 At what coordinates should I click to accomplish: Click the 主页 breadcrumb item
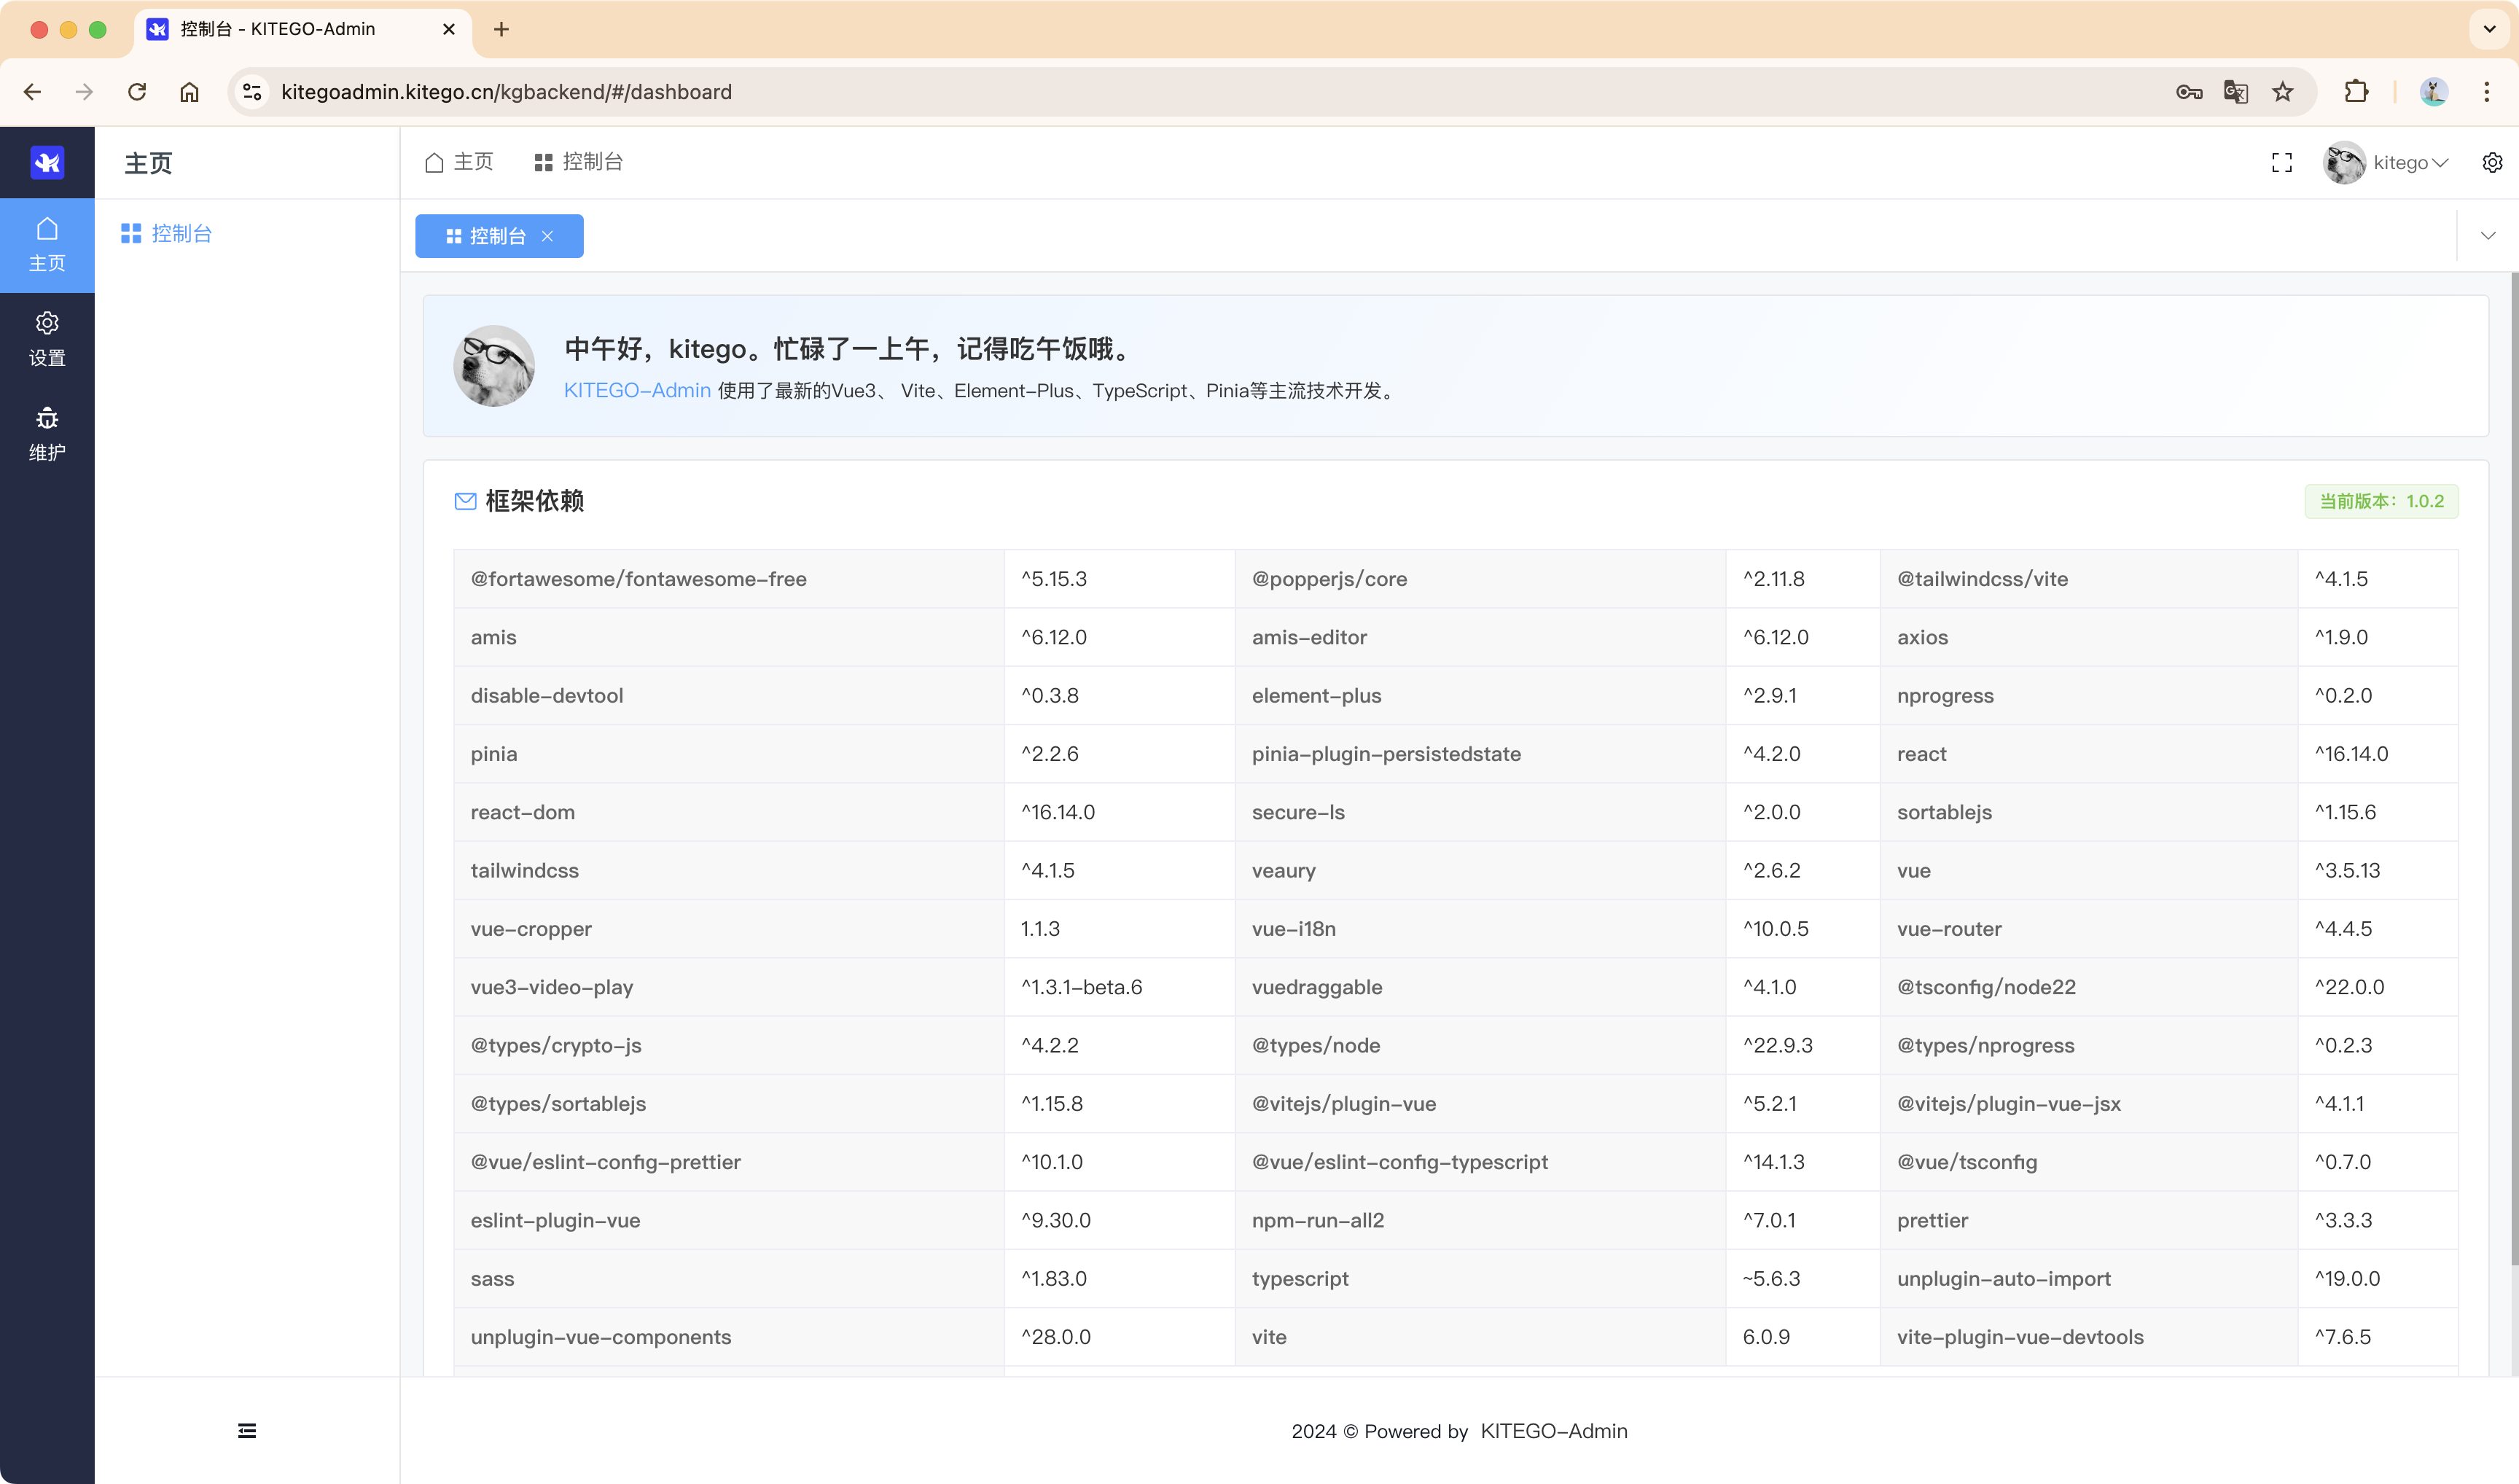(x=459, y=162)
